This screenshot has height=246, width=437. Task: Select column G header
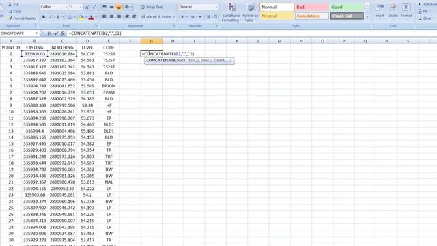pyautogui.click(x=152, y=41)
